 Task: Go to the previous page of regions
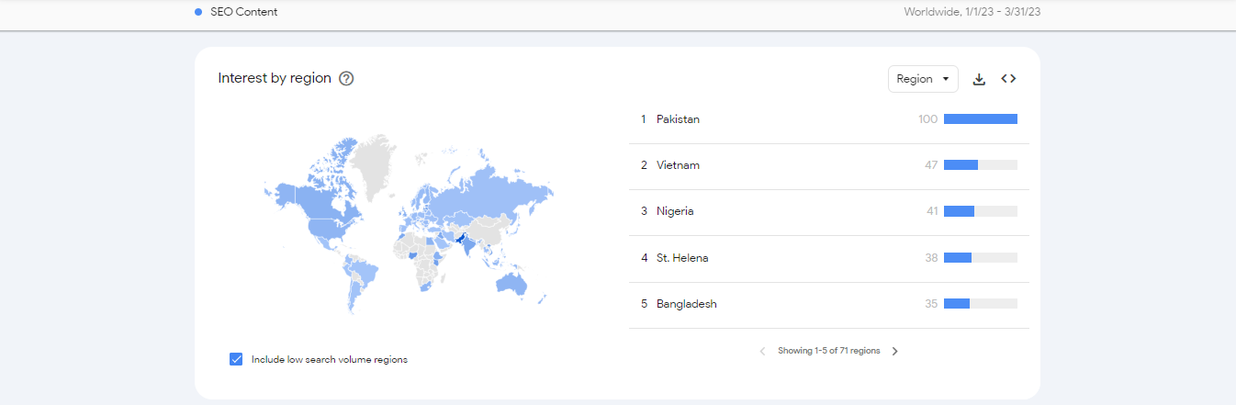tap(762, 351)
